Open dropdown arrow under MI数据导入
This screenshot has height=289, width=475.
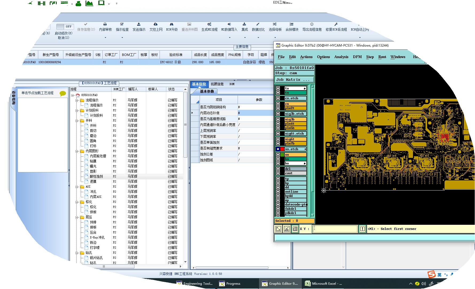coord(230,37)
